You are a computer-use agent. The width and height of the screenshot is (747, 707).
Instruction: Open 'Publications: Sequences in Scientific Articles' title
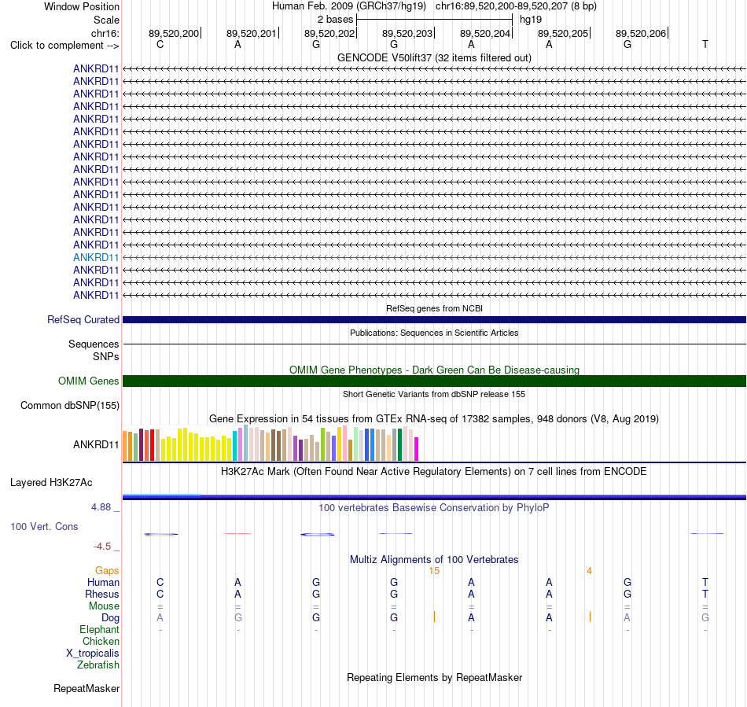pos(434,333)
